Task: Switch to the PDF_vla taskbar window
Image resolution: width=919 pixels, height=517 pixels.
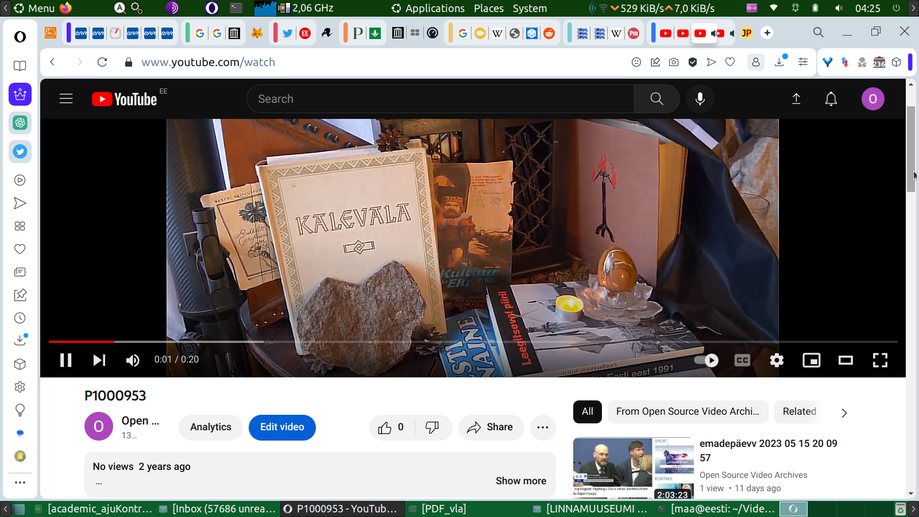Action: tap(438, 509)
